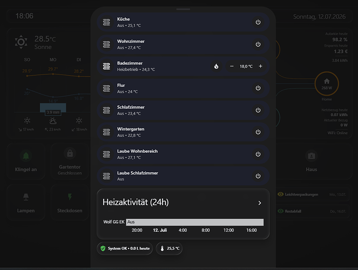Click the Lampen tile in the dashboard
Image resolution: width=358 pixels, height=270 pixels.
point(26,202)
